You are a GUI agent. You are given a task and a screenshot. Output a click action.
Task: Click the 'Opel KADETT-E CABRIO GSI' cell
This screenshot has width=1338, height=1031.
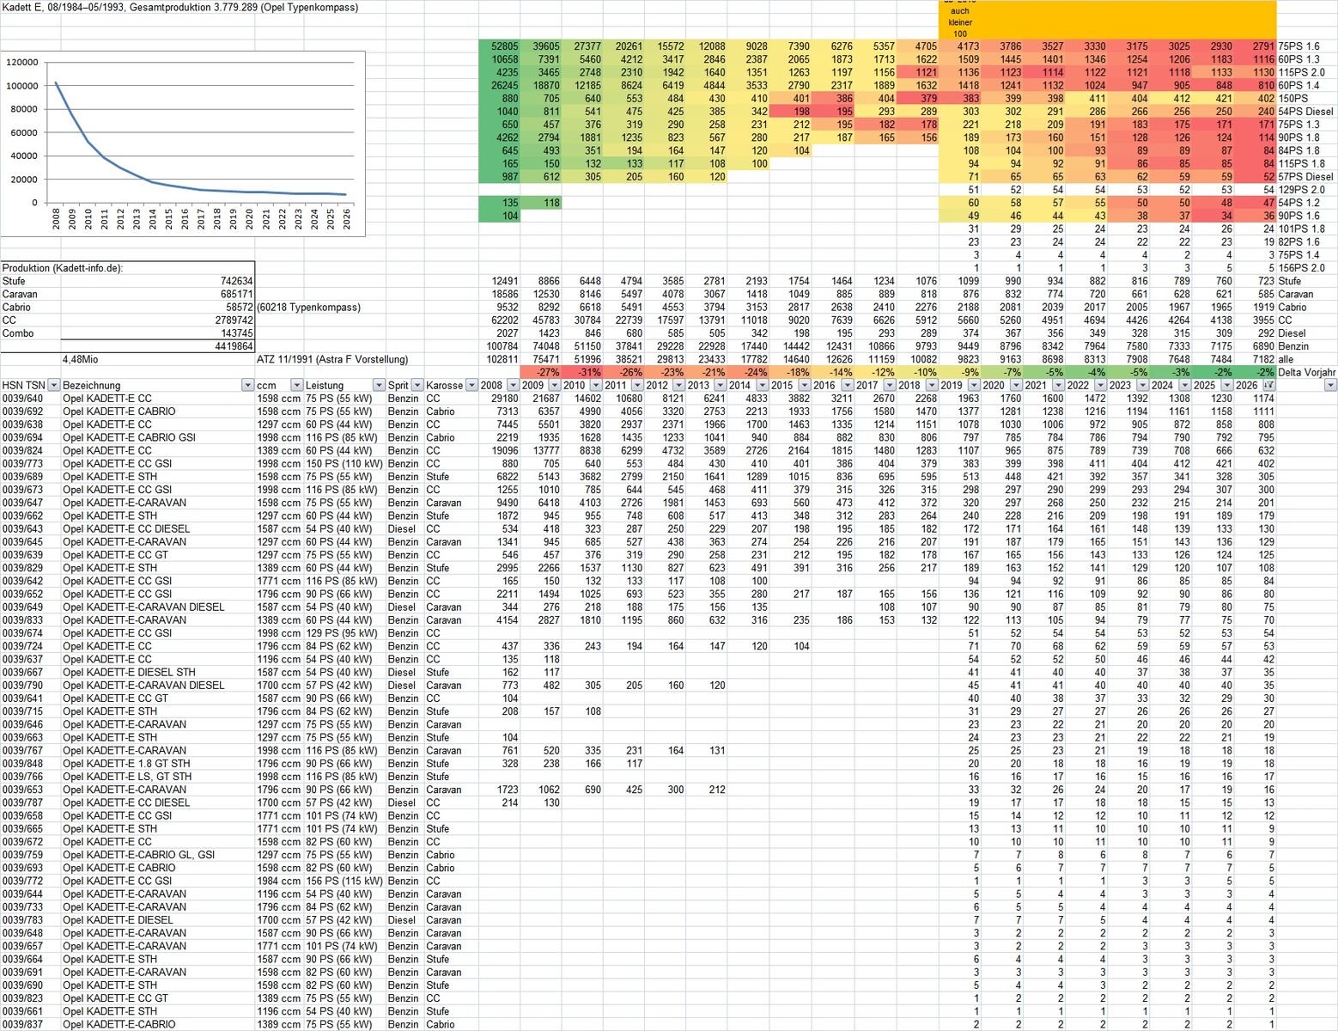click(x=129, y=437)
